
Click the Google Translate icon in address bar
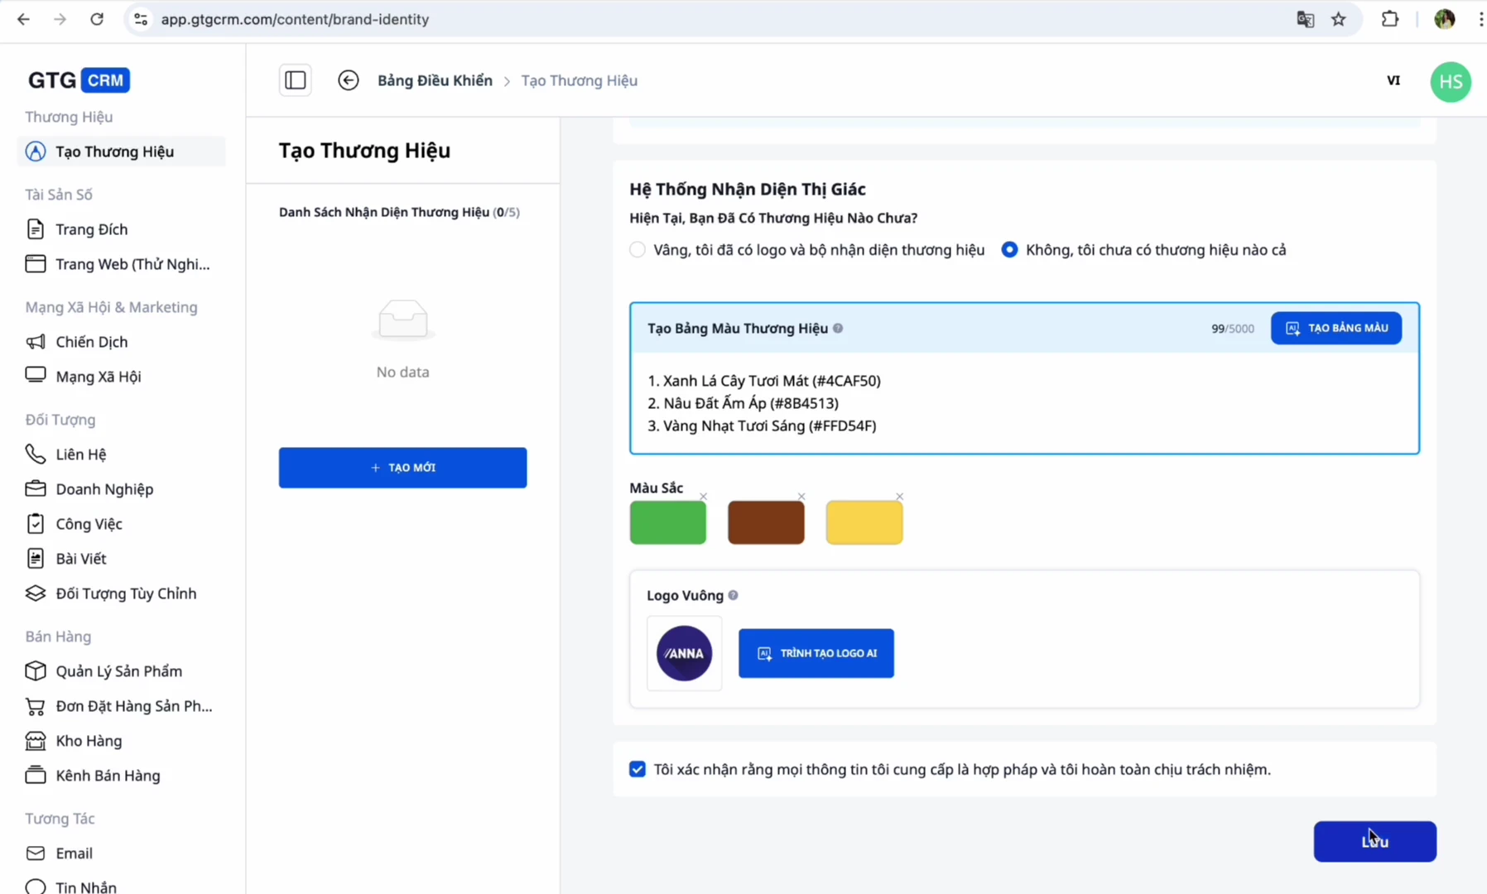pos(1306,19)
